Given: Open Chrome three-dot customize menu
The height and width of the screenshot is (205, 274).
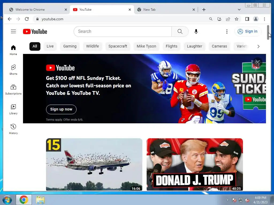Looking at the screenshot, I should 264,19.
